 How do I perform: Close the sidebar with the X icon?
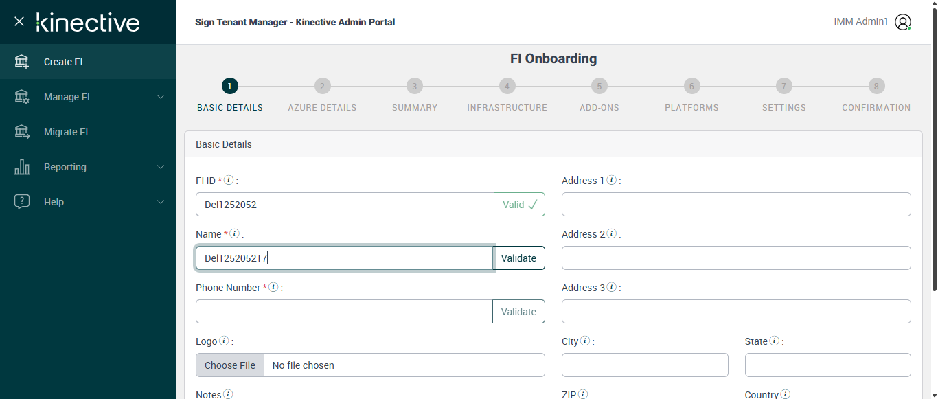click(x=19, y=22)
